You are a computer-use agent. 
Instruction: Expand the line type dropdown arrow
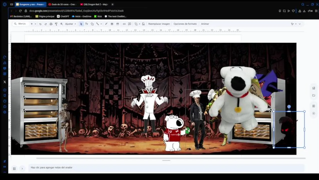pyautogui.click(x=101, y=24)
